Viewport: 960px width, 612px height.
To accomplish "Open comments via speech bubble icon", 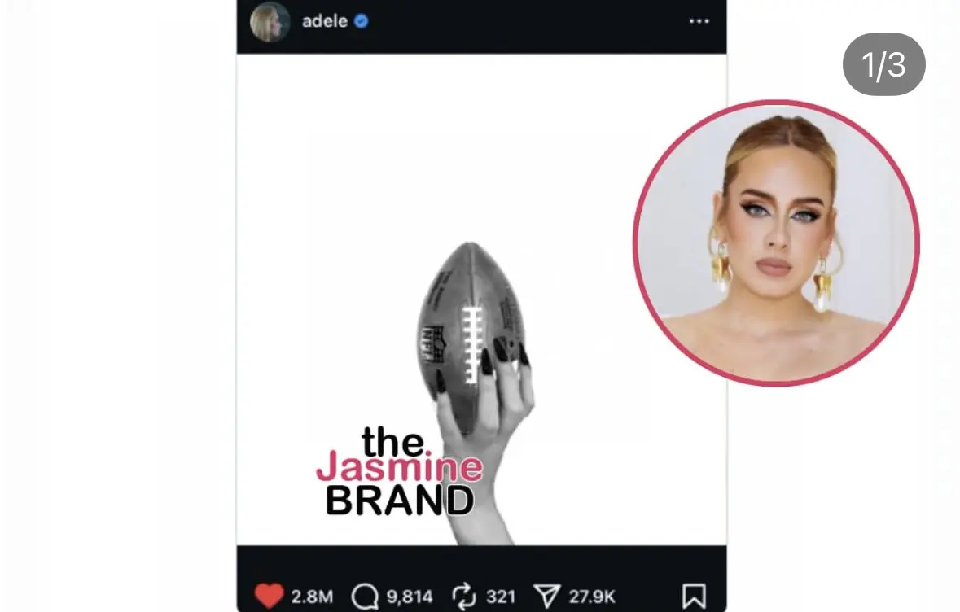I will [366, 596].
